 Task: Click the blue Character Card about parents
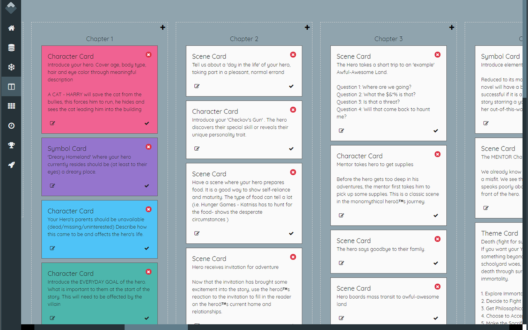click(99, 229)
